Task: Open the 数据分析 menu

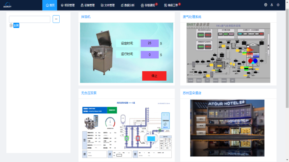Action: point(127,5)
